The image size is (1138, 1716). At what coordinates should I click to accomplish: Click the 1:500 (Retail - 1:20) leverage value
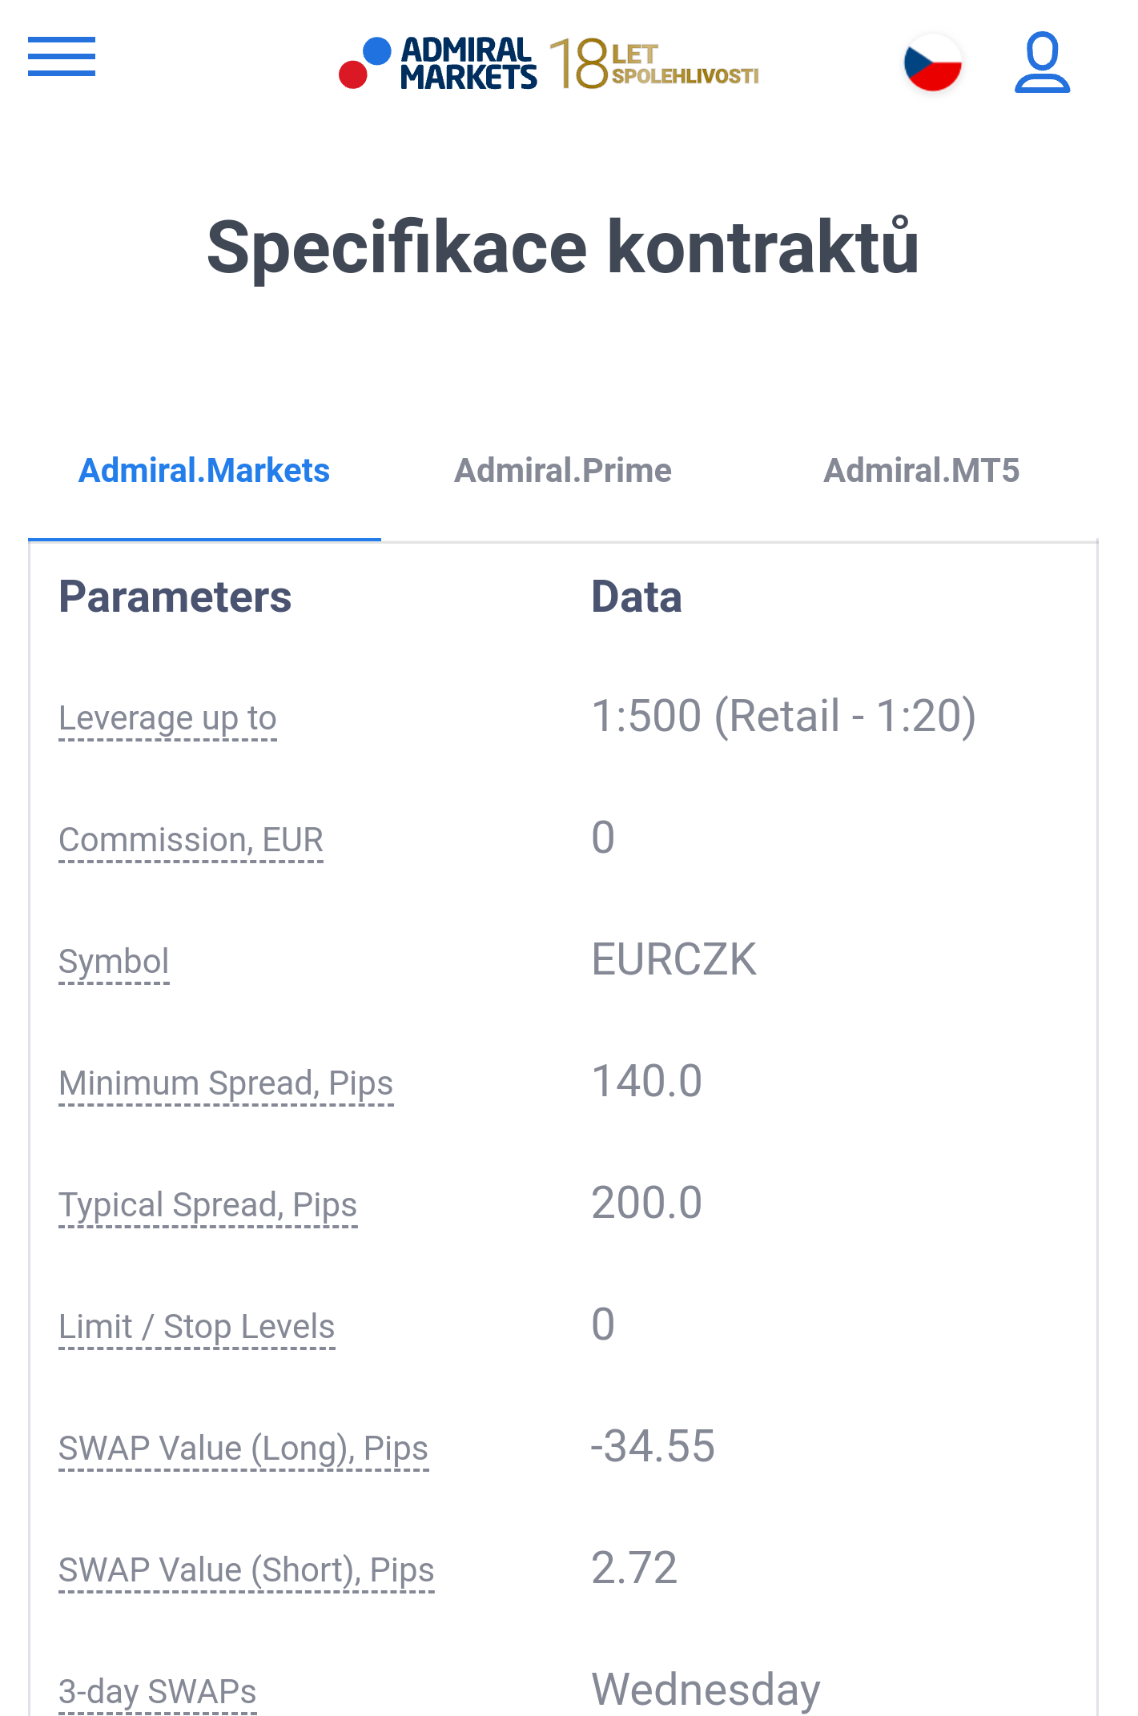coord(784,716)
